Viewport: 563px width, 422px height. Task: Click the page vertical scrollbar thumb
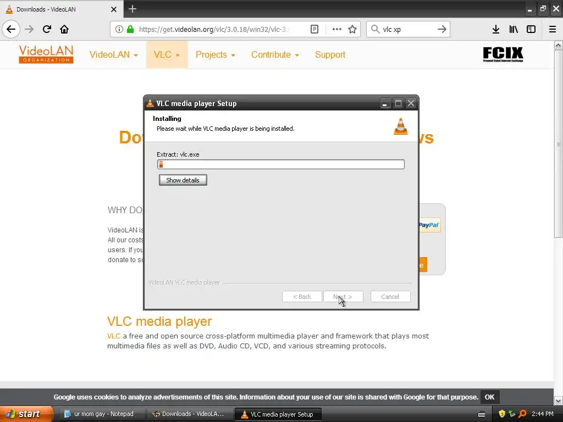[x=558, y=143]
